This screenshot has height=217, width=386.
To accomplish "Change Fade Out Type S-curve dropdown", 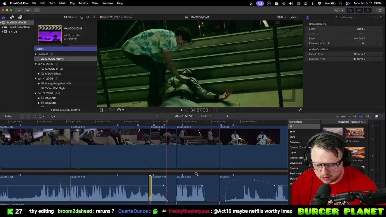I will tap(359, 59).
